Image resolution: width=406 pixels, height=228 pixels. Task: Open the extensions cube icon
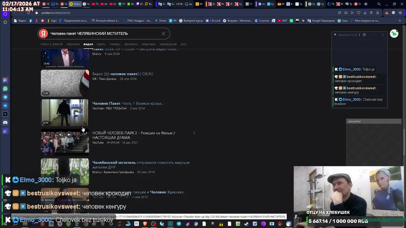click(400, 13)
